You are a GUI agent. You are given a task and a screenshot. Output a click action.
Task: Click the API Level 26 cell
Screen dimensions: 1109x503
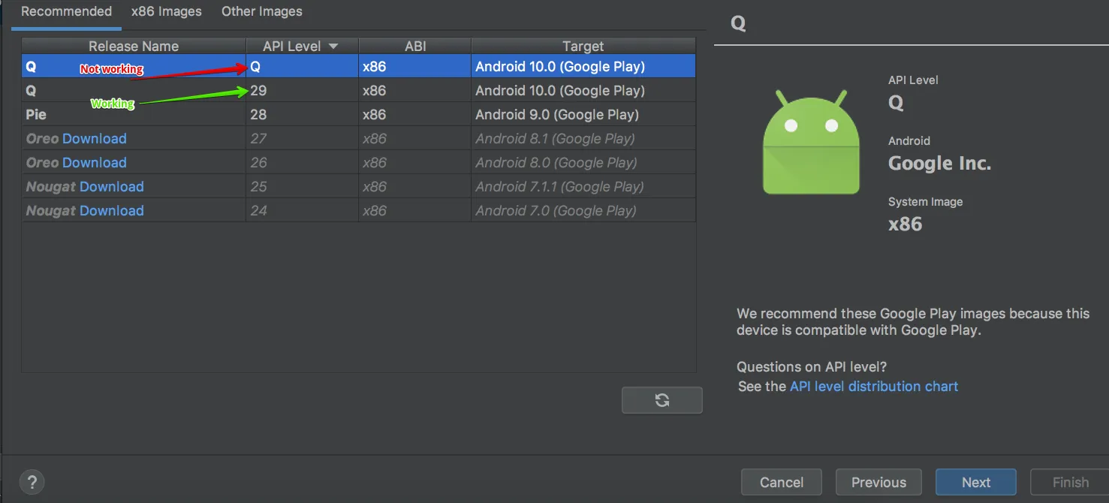click(303, 163)
